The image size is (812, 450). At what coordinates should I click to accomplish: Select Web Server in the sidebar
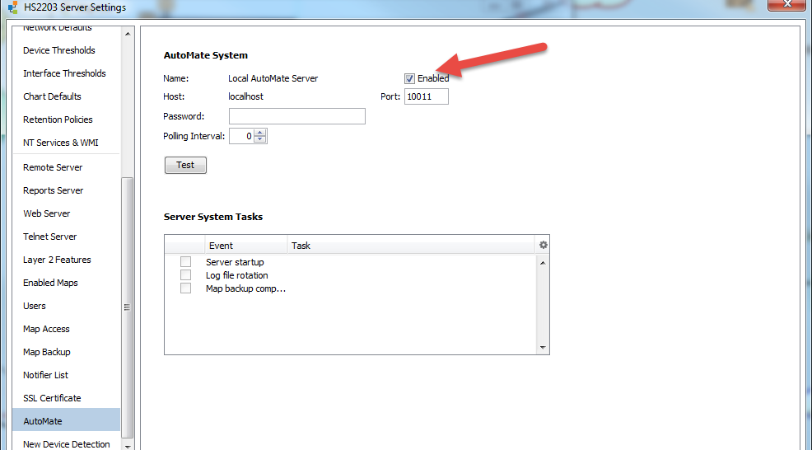tap(47, 213)
